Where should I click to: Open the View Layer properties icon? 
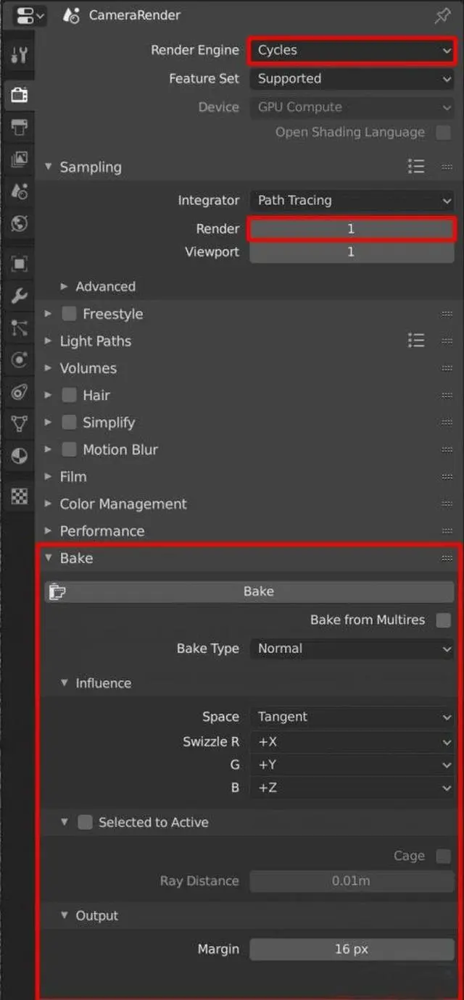(19, 159)
